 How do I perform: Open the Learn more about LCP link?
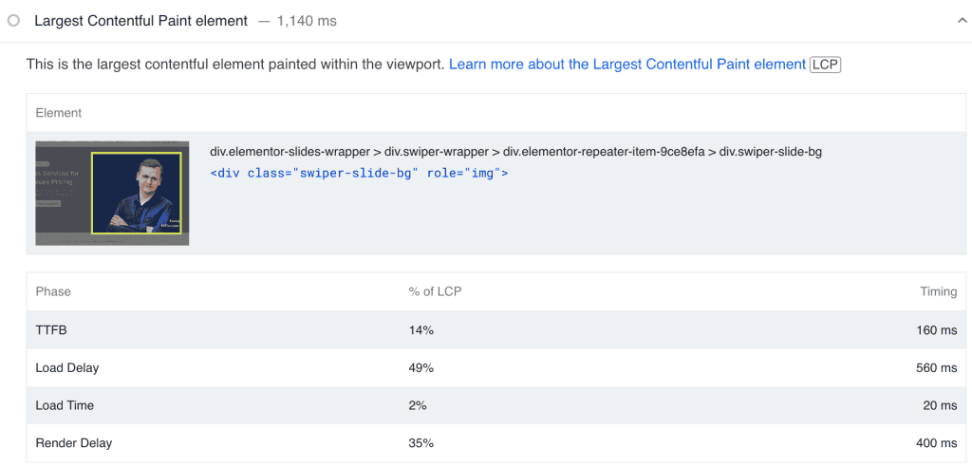(626, 65)
